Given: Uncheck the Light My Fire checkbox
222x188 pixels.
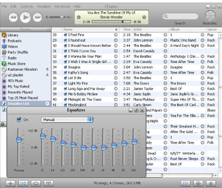Looking at the screenshot, I should (x=65, y=83).
